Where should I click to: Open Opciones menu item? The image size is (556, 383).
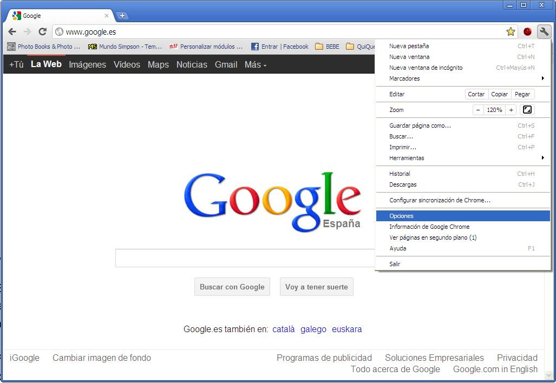(x=463, y=216)
